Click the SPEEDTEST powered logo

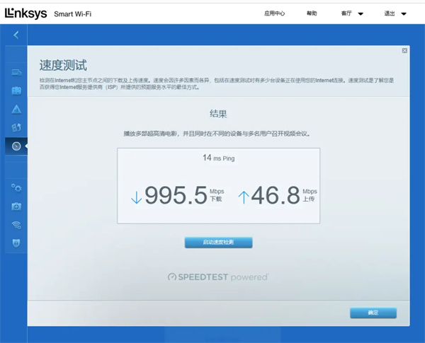tap(218, 277)
